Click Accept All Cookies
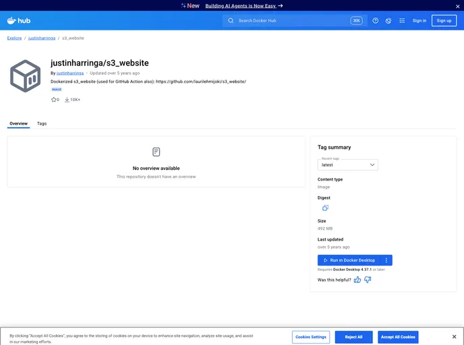This screenshot has height=345, width=464. pyautogui.click(x=398, y=337)
